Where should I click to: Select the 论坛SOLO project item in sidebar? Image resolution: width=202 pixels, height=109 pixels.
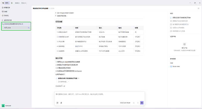pos(16,24)
